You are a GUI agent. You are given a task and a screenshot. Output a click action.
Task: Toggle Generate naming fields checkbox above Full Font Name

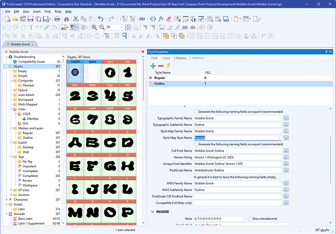(196, 144)
